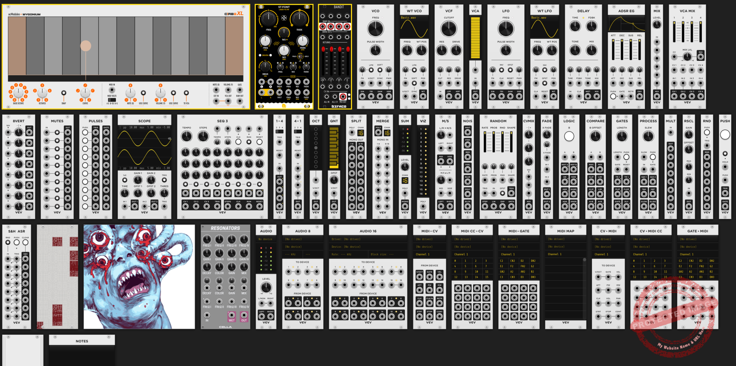Viewport: 736px width, 366px height.
Task: Toggle the VCO module LFM switch
Action: click(371, 70)
